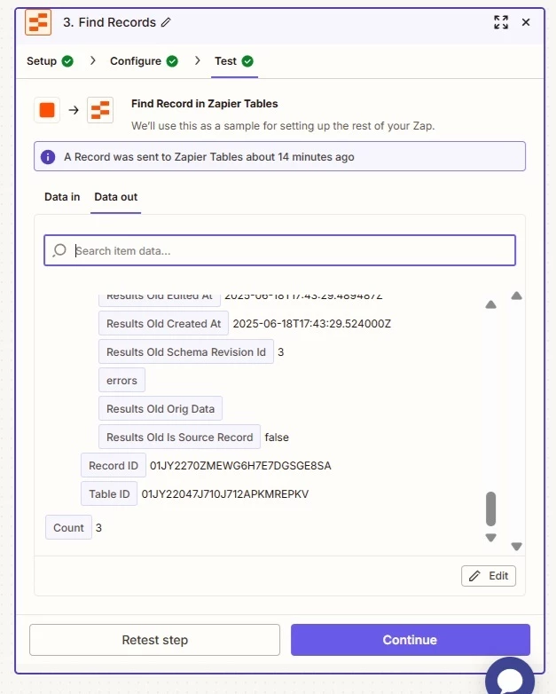The width and height of the screenshot is (556, 694).
Task: Click the orange square trigger app icon
Action: [x=47, y=110]
